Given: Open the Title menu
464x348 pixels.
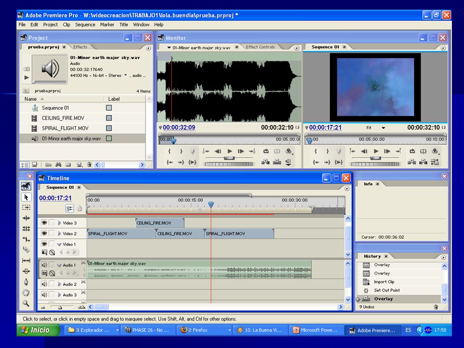Looking at the screenshot, I should pos(124,25).
